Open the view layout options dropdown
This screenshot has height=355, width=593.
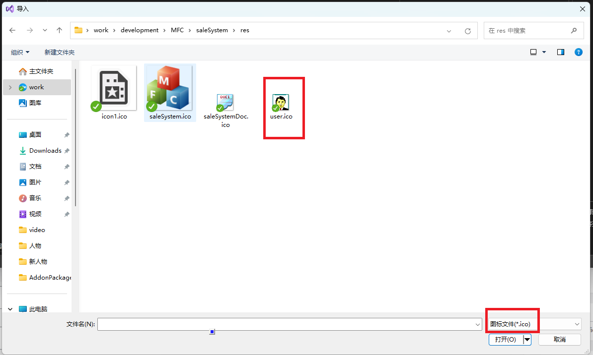[538, 52]
